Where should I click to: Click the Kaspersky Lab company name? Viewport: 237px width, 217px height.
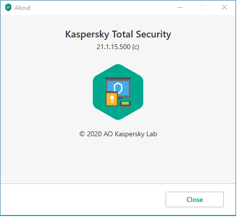coord(136,134)
